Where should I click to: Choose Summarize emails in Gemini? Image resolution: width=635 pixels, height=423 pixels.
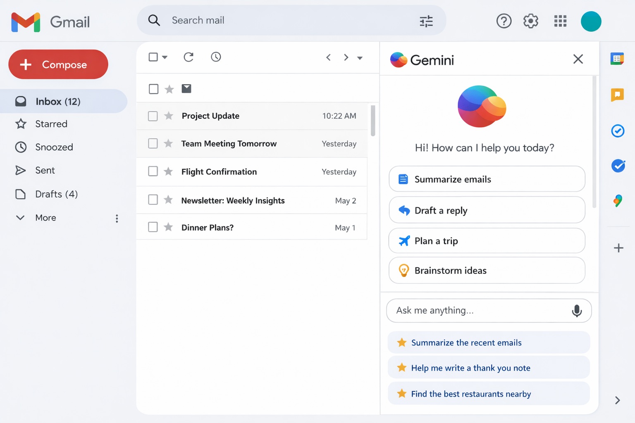pyautogui.click(x=487, y=179)
